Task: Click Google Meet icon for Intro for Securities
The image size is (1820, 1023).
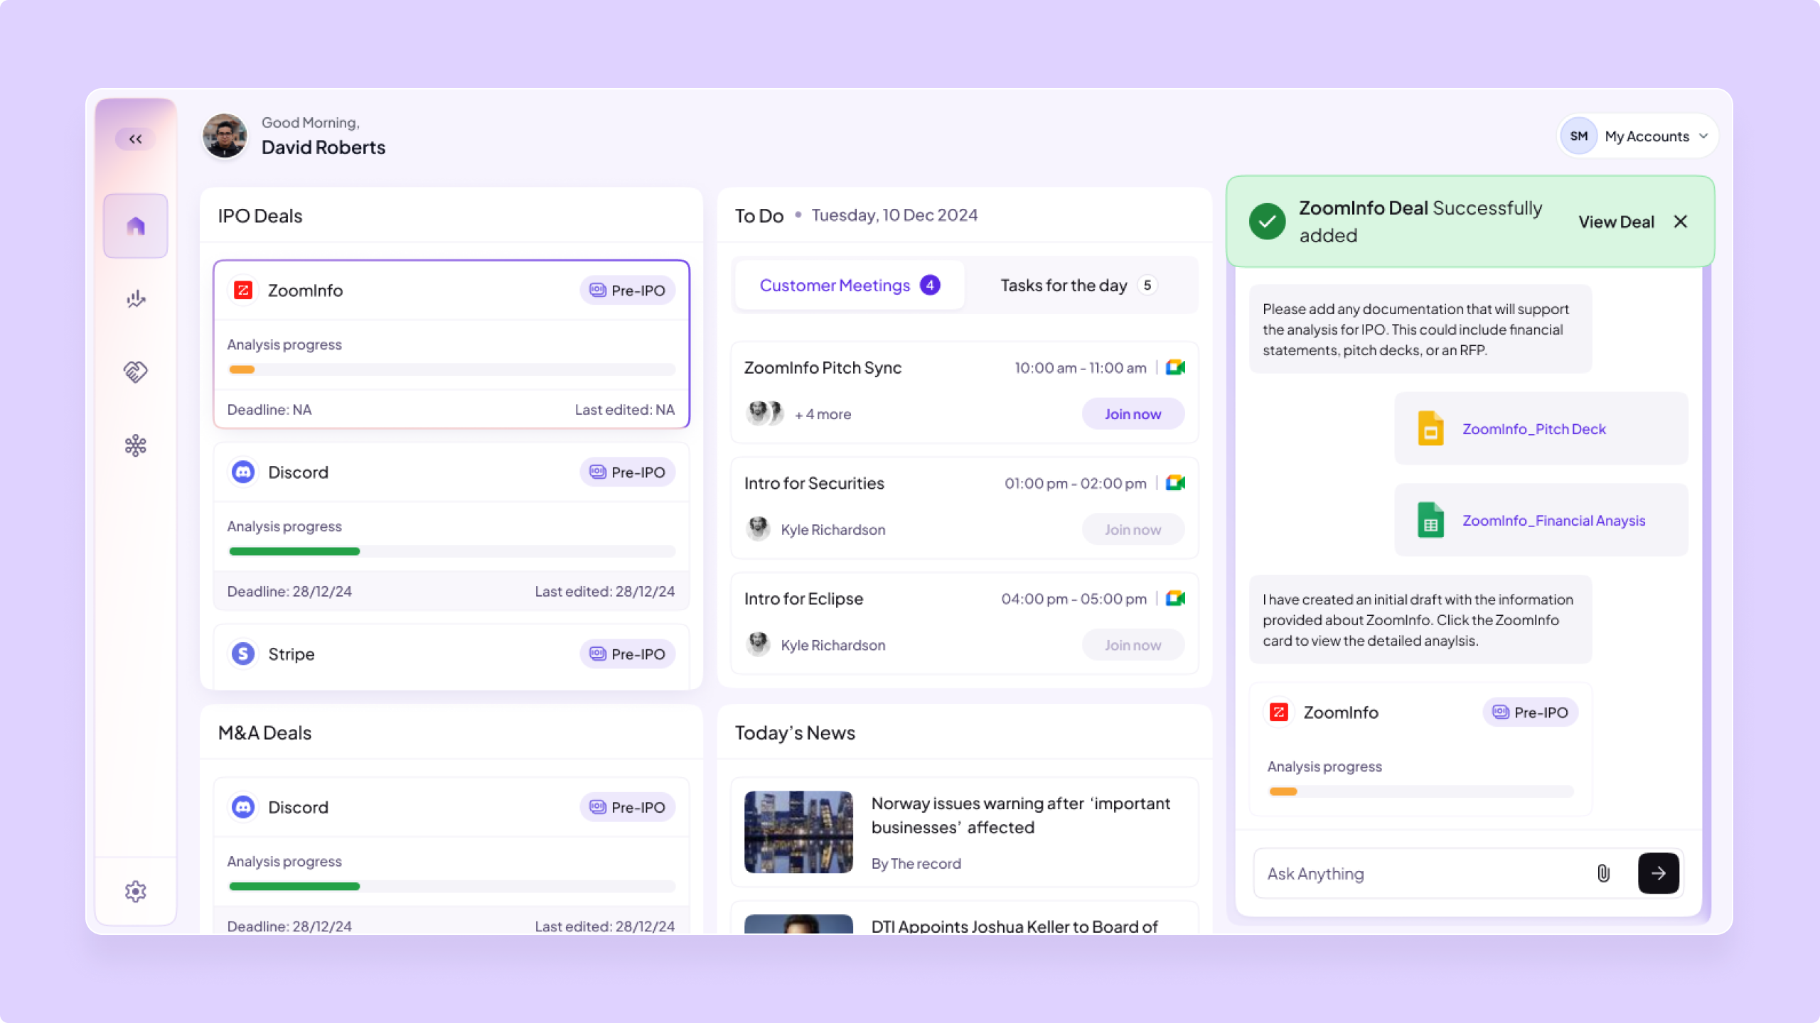Action: point(1175,483)
